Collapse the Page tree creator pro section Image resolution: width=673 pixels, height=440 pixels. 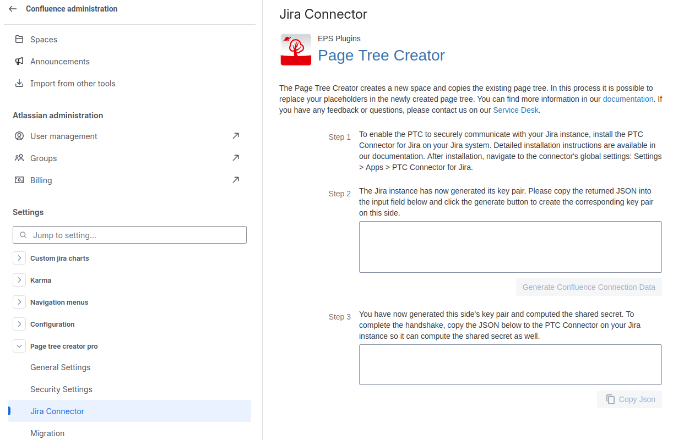pos(19,346)
